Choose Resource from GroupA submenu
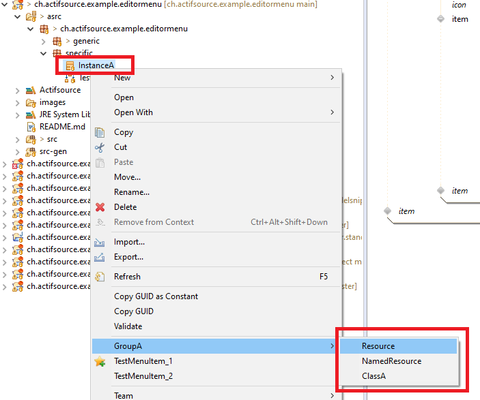Image resolution: width=480 pixels, height=400 pixels. pyautogui.click(x=378, y=346)
